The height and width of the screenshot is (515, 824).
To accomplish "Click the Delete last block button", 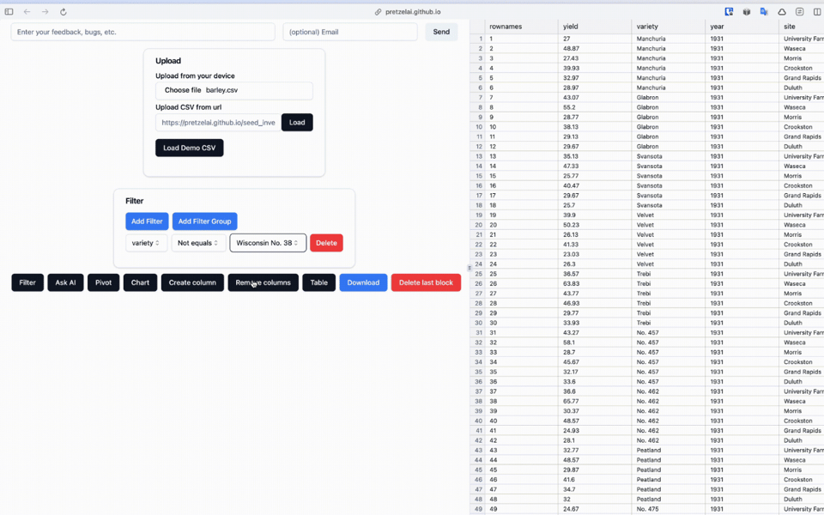I will click(x=426, y=282).
